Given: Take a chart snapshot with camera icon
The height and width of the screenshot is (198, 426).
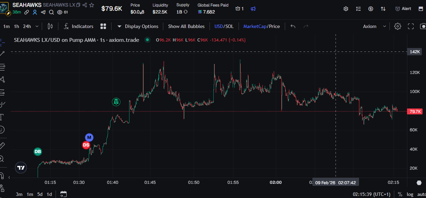Looking at the screenshot, I should (x=423, y=26).
